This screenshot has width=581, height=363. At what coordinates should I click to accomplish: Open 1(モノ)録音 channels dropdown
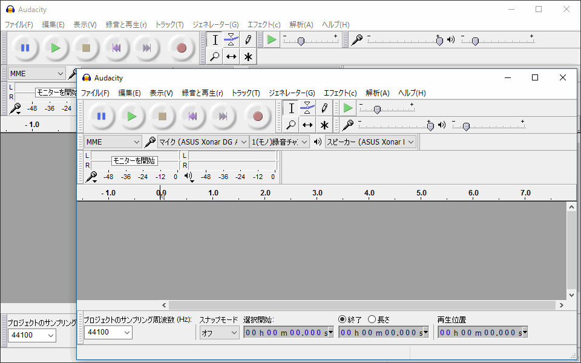pos(280,142)
